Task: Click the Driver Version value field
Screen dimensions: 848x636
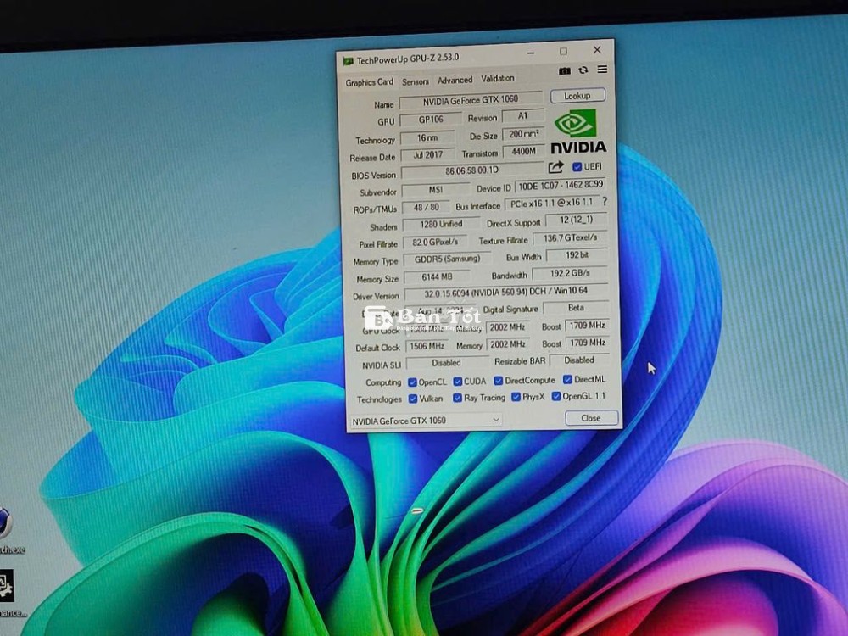Action: point(506,292)
